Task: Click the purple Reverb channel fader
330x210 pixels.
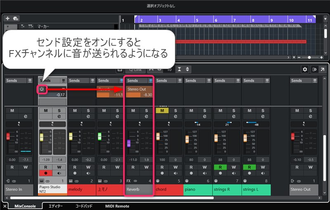Action: [x=129, y=143]
